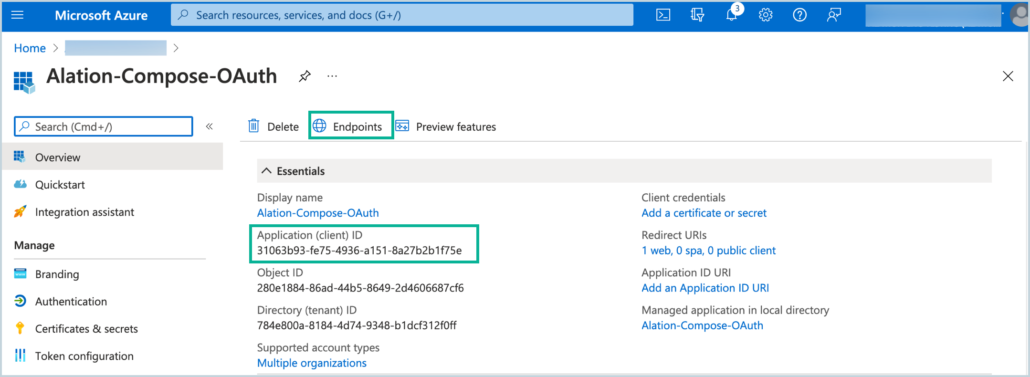Focus the global resource search bar
1030x377 pixels.
(402, 15)
